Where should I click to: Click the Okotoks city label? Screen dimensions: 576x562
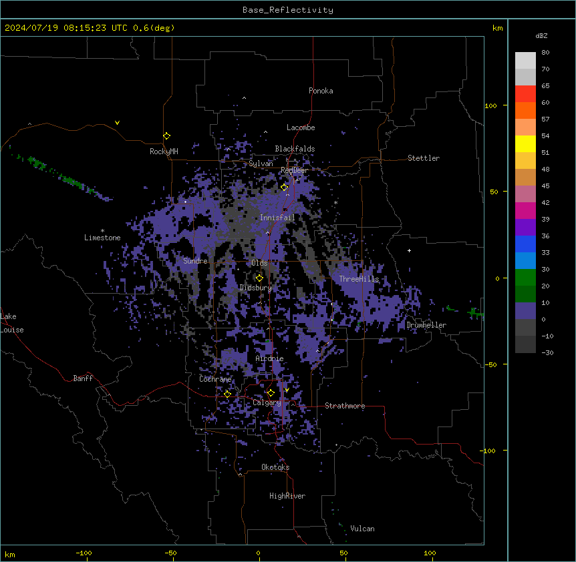[275, 467]
